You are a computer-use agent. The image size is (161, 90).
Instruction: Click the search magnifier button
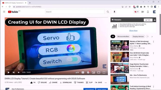(108, 12)
